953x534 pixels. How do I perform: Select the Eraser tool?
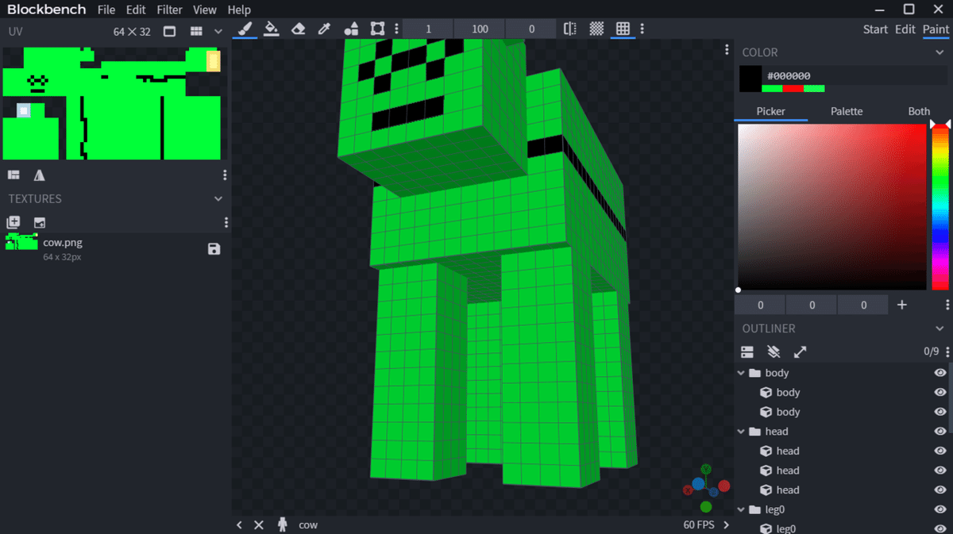pyautogui.click(x=297, y=29)
